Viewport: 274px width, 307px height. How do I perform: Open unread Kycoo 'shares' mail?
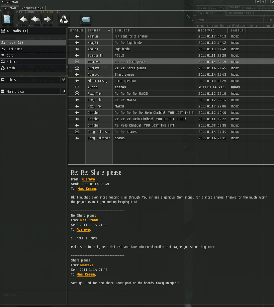(171, 87)
